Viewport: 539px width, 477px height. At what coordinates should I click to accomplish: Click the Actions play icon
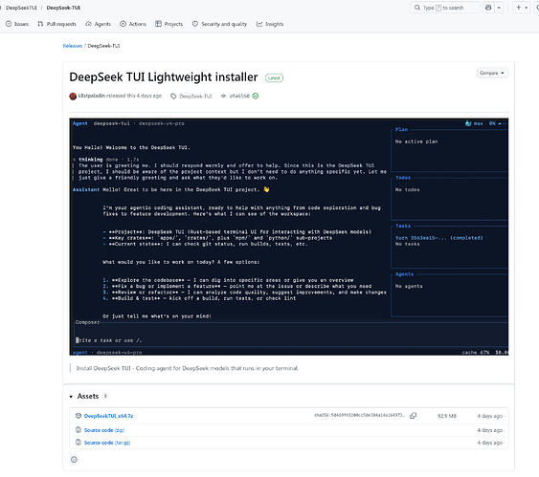pyautogui.click(x=123, y=24)
